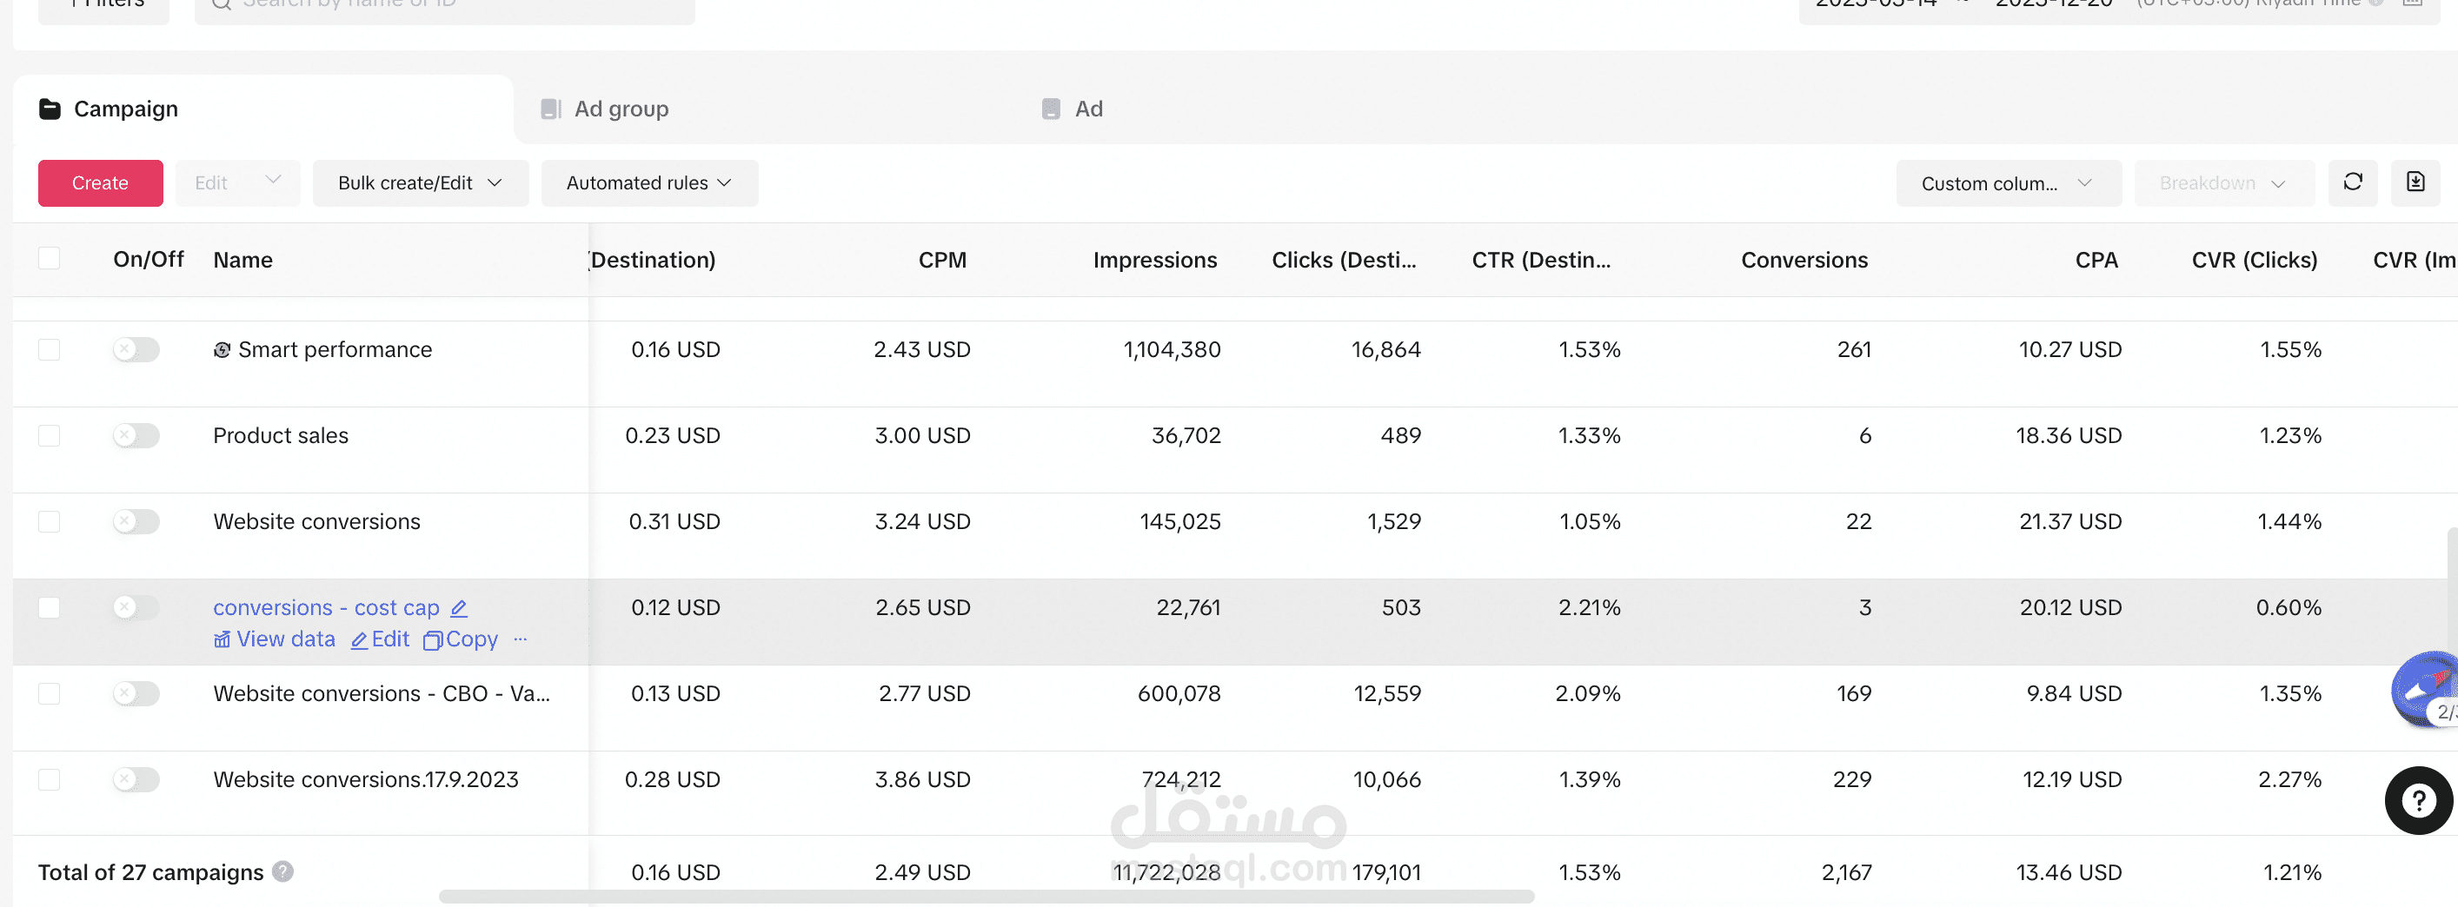Select the Product sales row checkbox

[50, 436]
